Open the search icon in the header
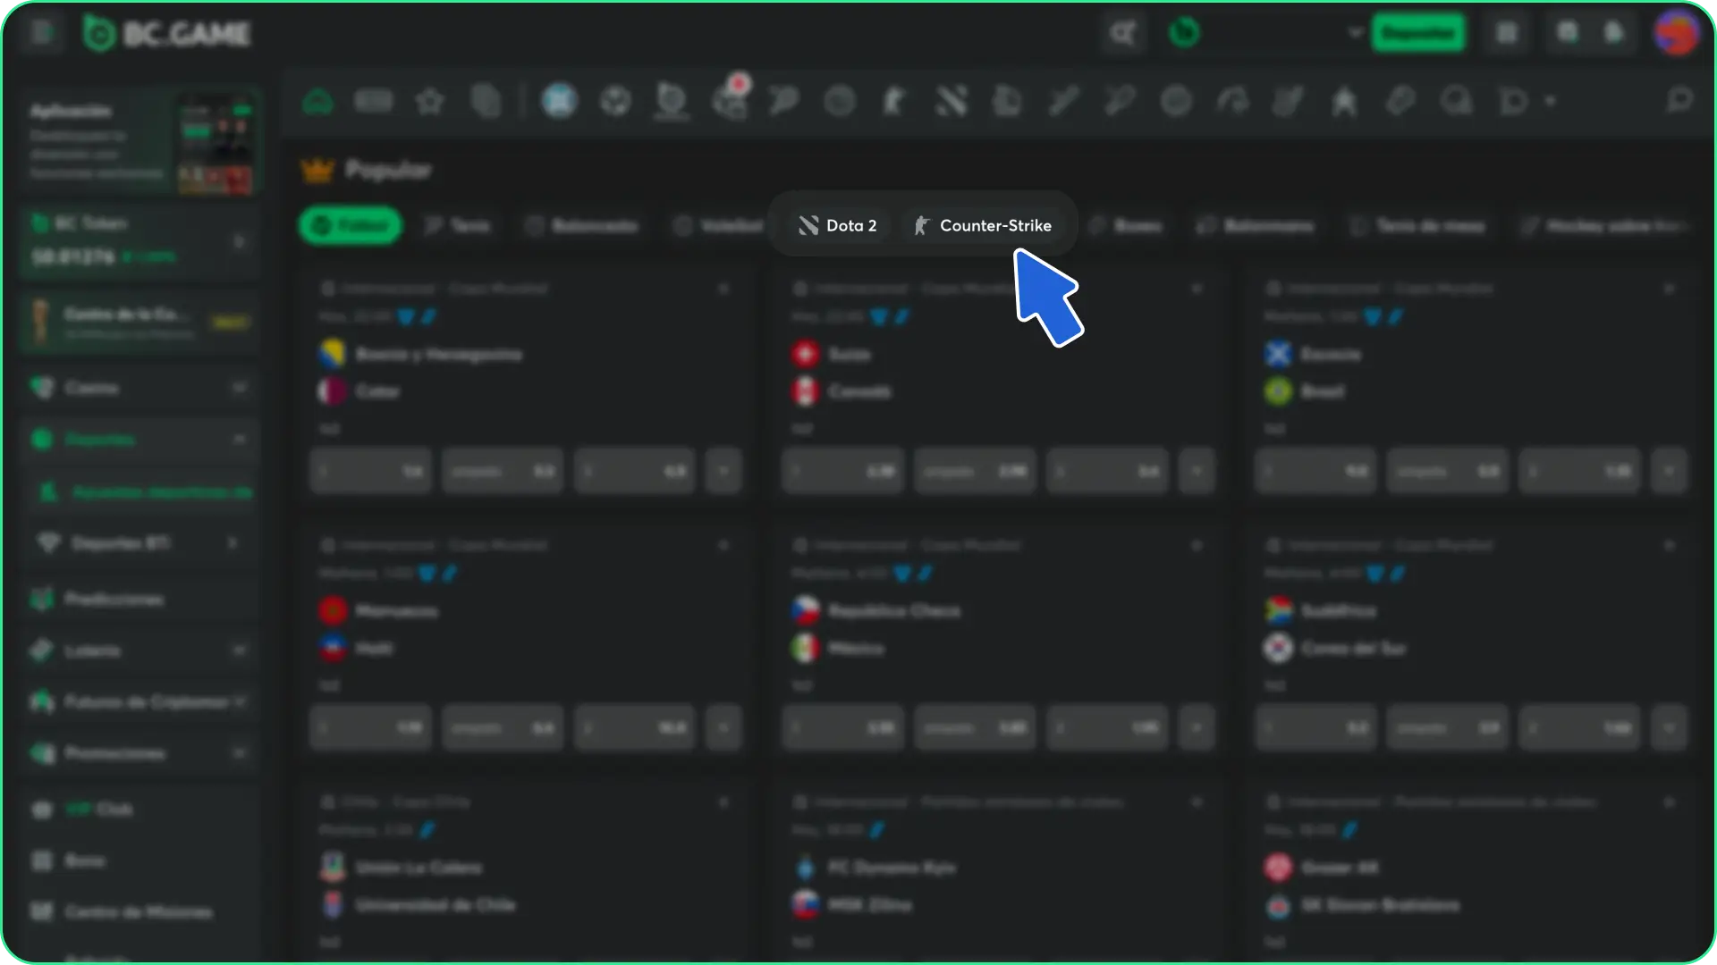The width and height of the screenshot is (1717, 965). 1123,34
